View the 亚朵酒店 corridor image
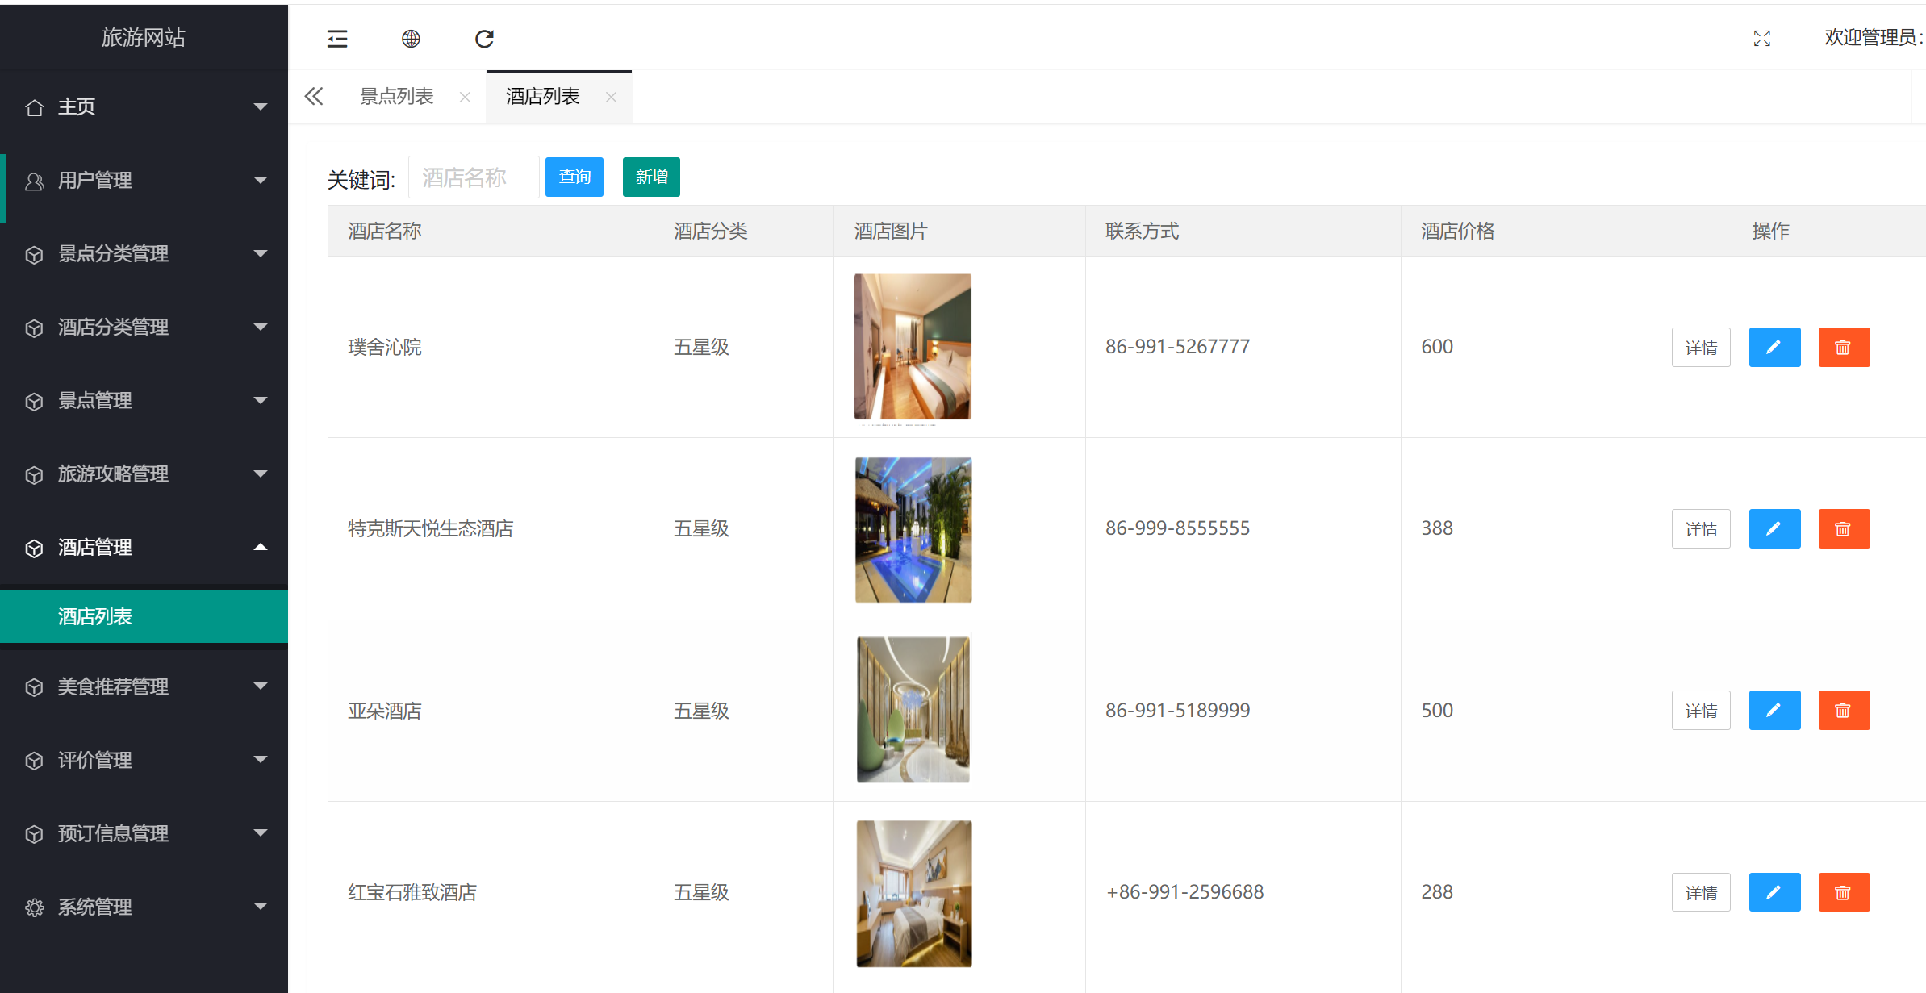The image size is (1926, 993). point(913,709)
